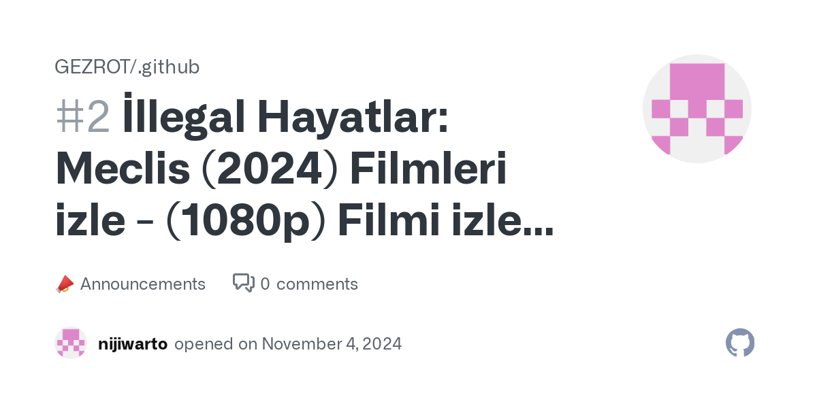The width and height of the screenshot is (817, 408).
Task: Click the small nijiwarto avatar icon
Action: click(71, 343)
